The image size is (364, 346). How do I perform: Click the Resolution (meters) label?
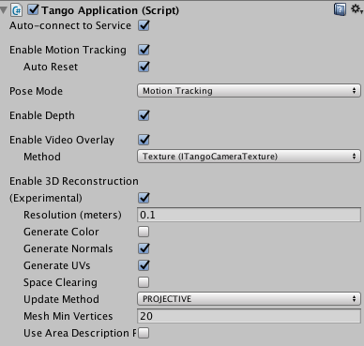tap(72, 215)
